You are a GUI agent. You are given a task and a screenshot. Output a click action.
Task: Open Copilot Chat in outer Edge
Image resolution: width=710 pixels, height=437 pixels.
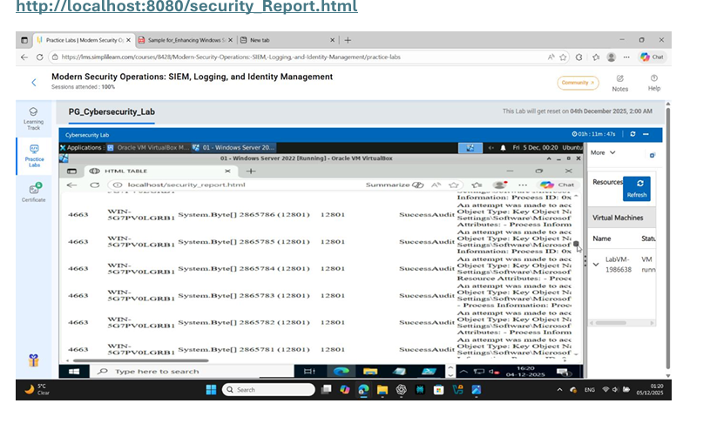tap(652, 57)
